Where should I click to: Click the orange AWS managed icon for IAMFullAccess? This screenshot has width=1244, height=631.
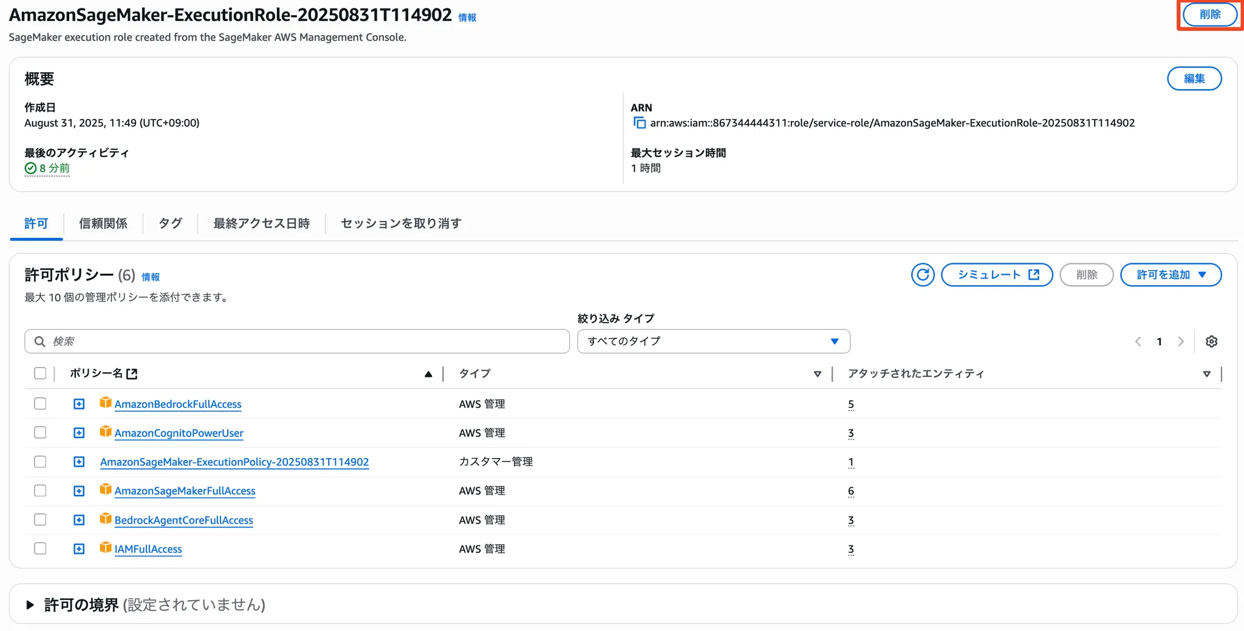106,547
